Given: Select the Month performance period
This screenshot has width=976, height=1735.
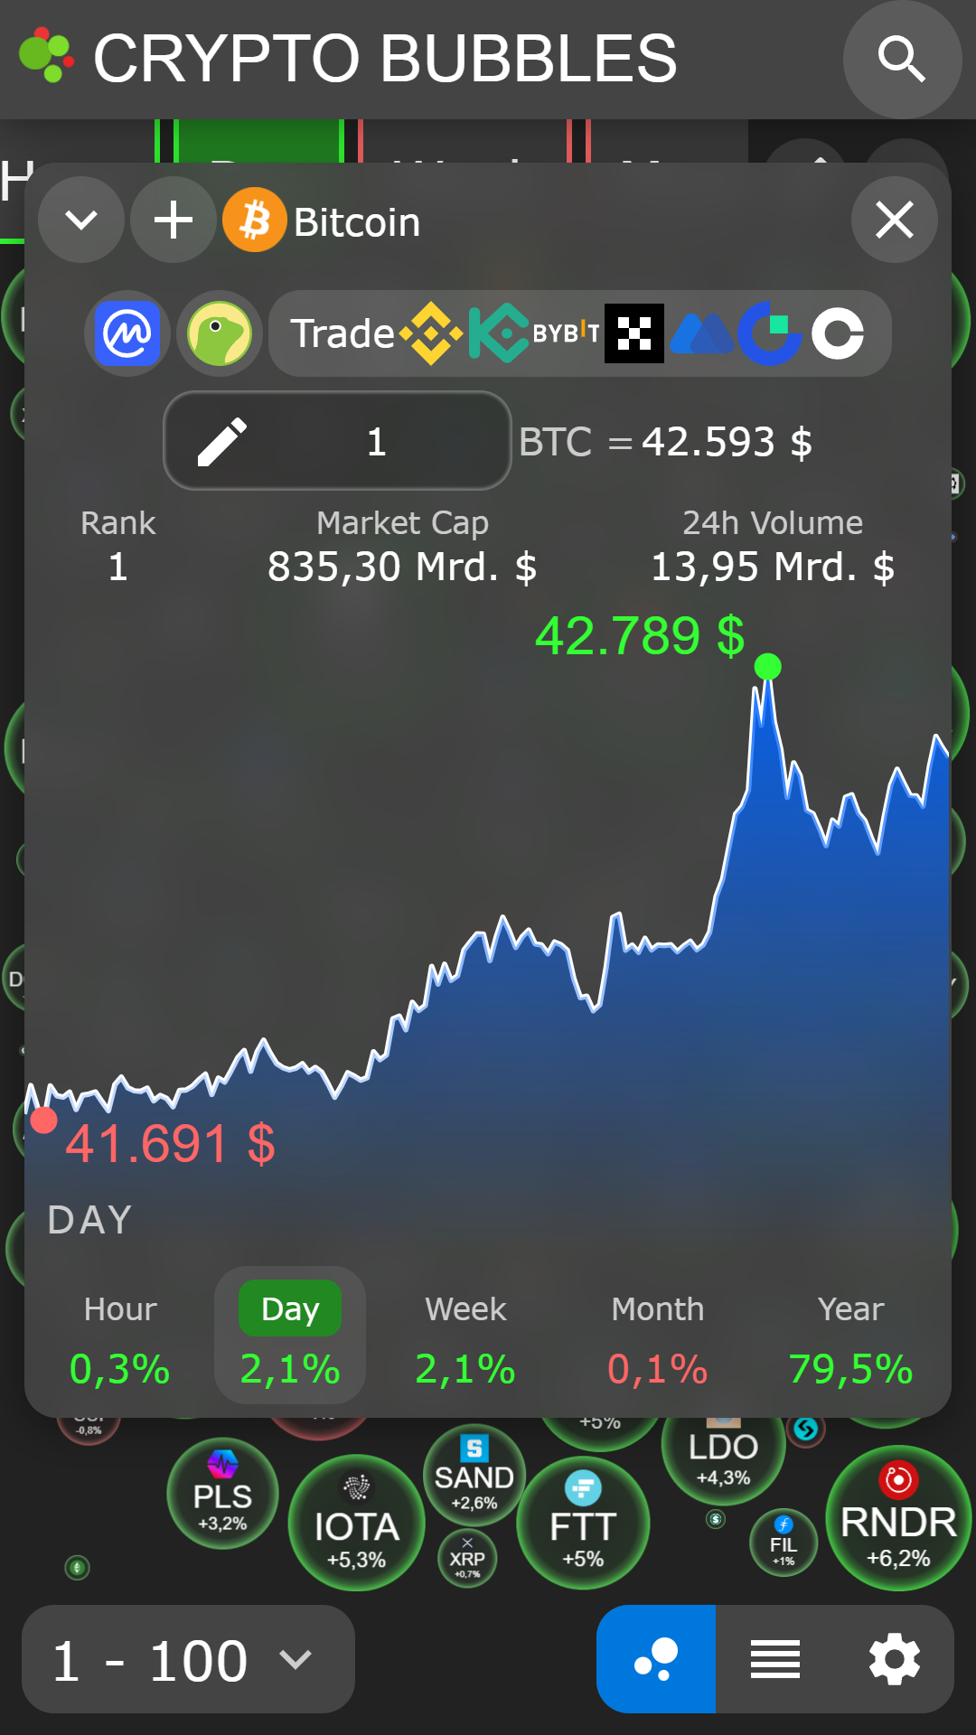Looking at the screenshot, I should point(658,1336).
